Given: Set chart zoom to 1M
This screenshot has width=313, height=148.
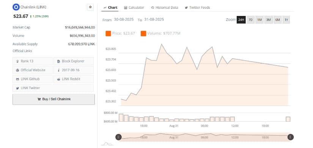Looking at the screenshot, I should [260, 20].
